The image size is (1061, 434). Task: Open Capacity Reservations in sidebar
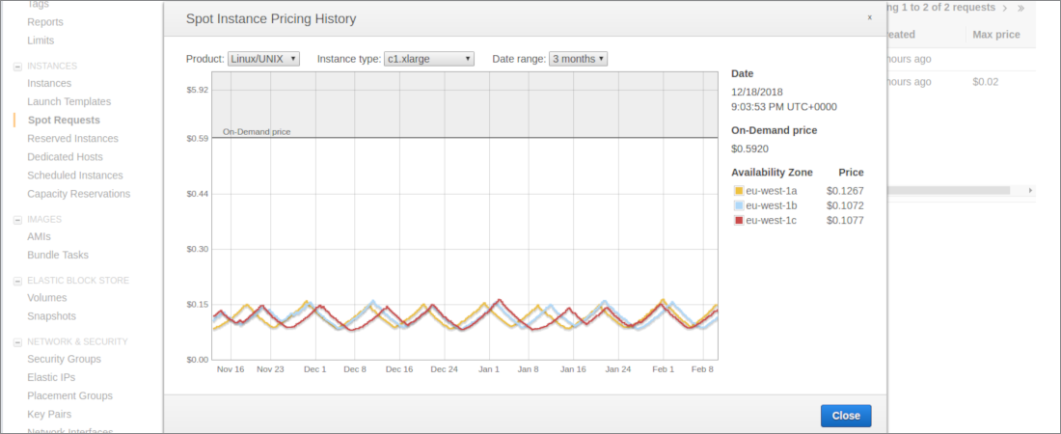[78, 194]
